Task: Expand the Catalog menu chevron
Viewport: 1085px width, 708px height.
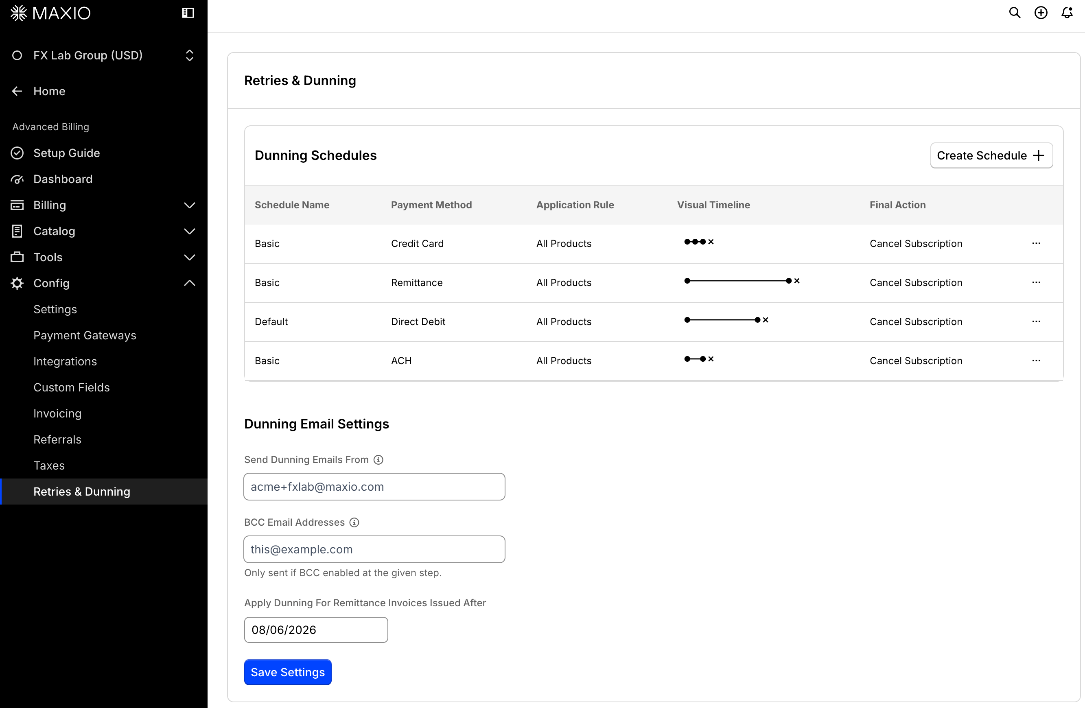Action: (190, 231)
